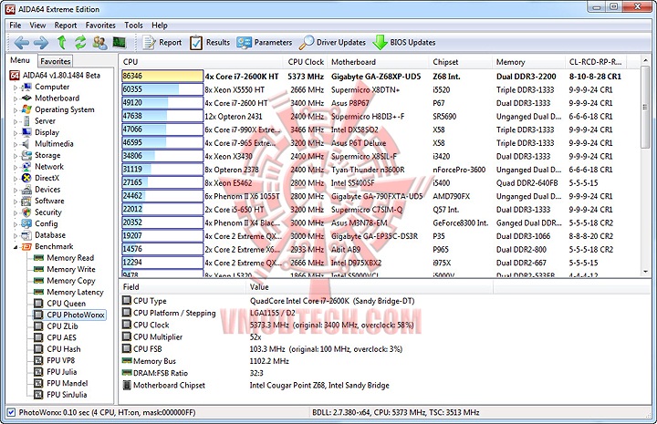Click the users icon in toolbar
Screen dimensions: 657x424
click(99, 42)
